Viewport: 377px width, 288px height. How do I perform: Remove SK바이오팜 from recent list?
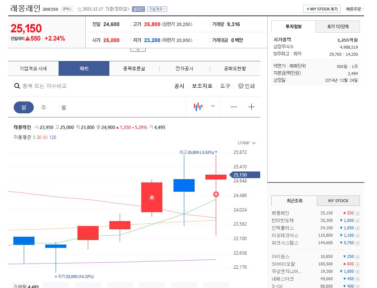[x=357, y=264]
